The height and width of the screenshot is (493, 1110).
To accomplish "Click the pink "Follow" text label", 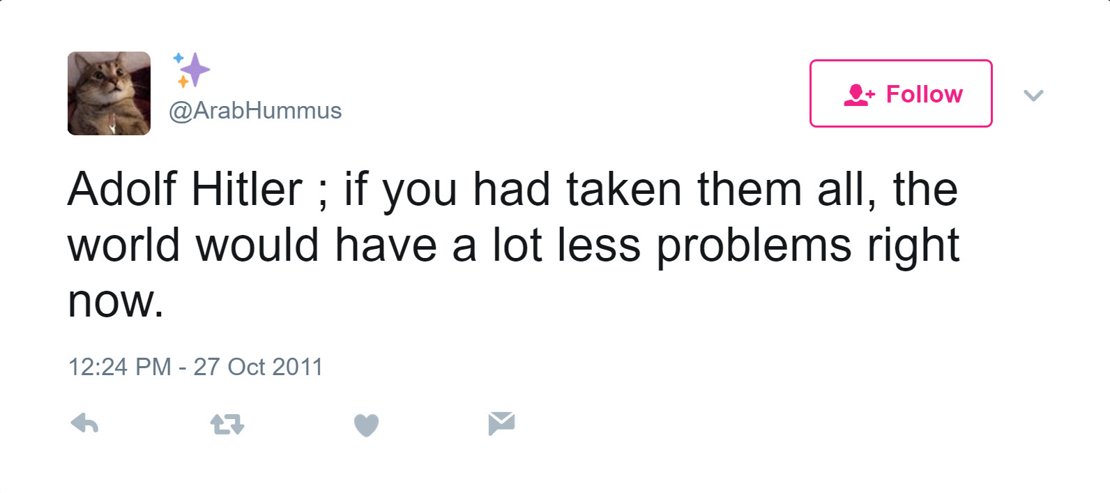I will click(x=924, y=94).
